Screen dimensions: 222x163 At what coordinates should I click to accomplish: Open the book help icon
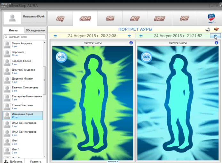pyautogui.click(x=217, y=29)
